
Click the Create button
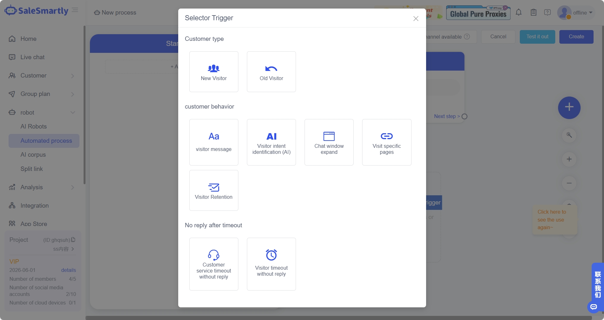click(x=576, y=37)
